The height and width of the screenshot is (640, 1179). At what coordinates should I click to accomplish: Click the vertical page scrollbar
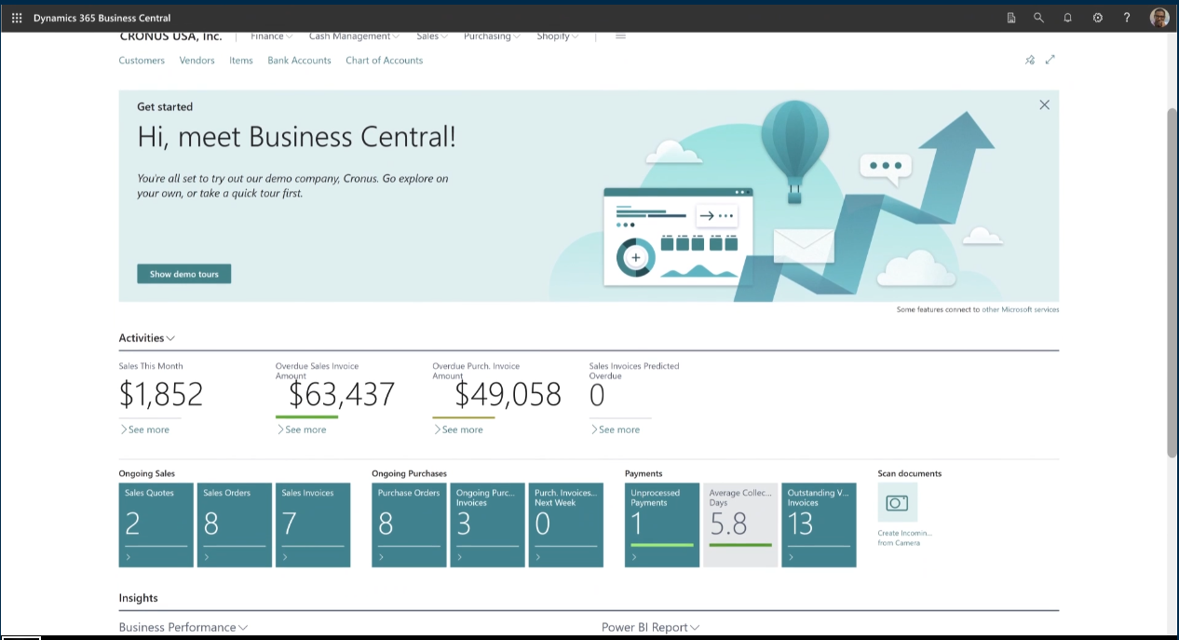(1172, 279)
